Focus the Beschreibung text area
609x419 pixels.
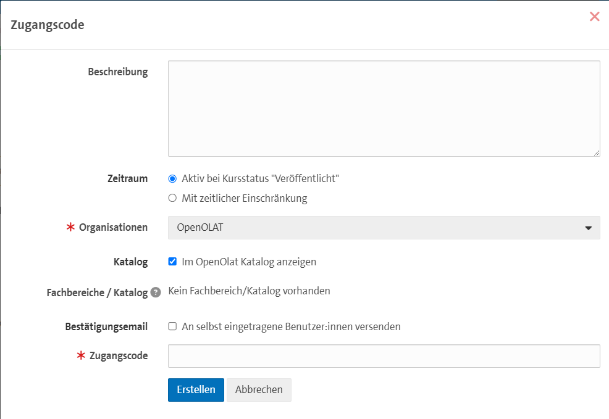(x=383, y=108)
